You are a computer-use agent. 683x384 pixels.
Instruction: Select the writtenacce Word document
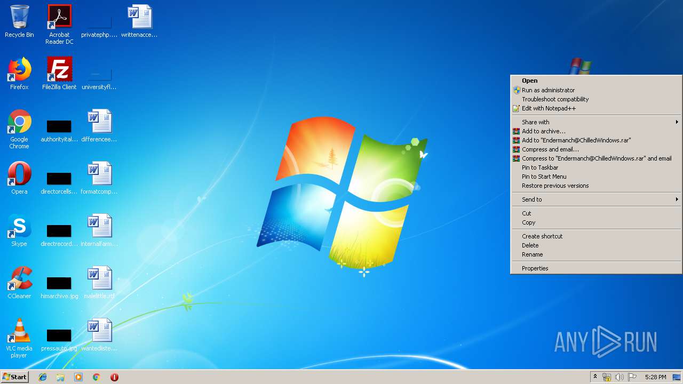139,22
